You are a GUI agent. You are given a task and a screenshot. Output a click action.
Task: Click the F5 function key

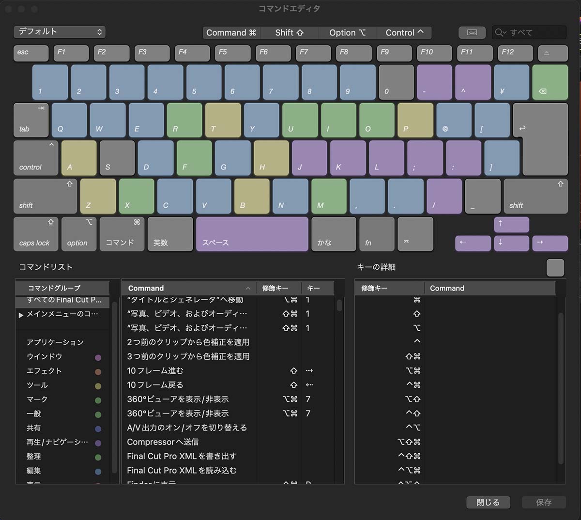tap(232, 53)
